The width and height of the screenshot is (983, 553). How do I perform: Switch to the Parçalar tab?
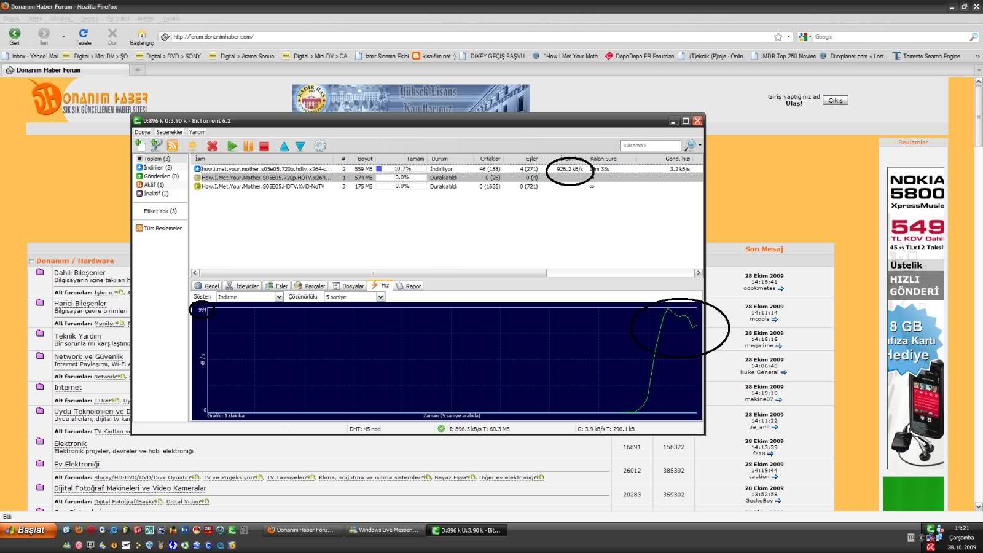click(x=310, y=286)
